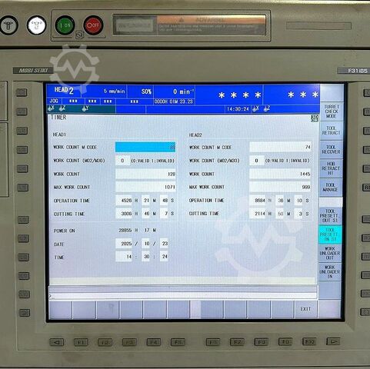Click the 5 mm/min feedrate readout

pos(115,91)
